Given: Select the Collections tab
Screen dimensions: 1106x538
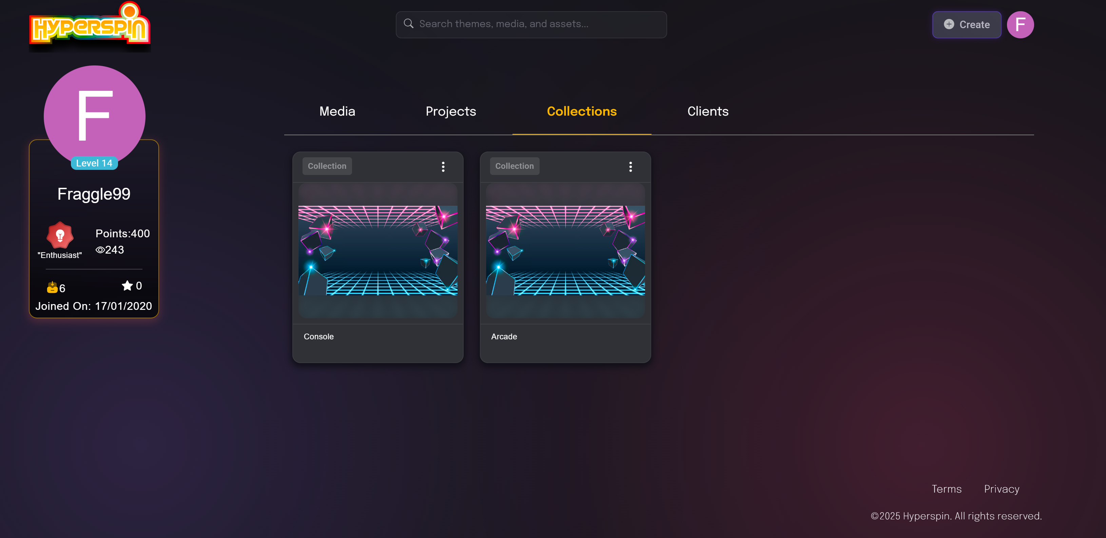Looking at the screenshot, I should pos(581,112).
